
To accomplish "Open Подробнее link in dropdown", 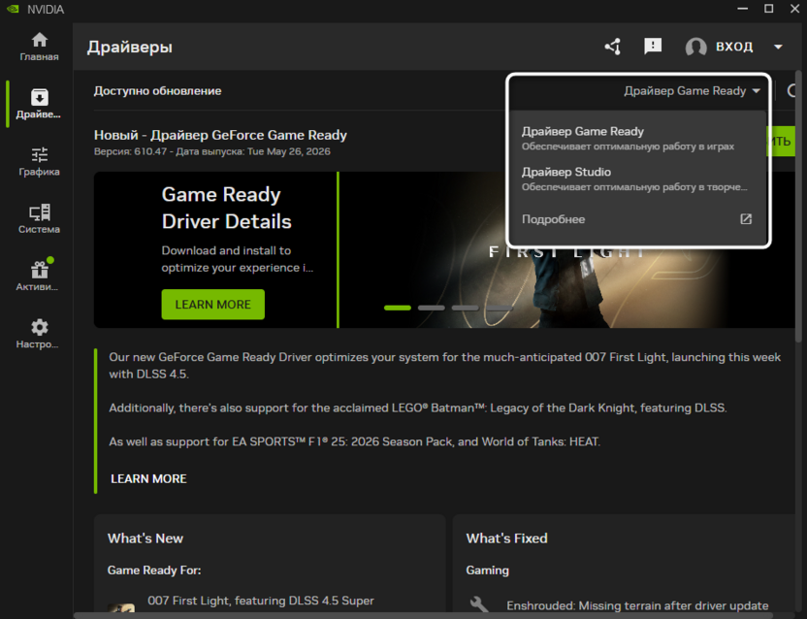I will [553, 219].
